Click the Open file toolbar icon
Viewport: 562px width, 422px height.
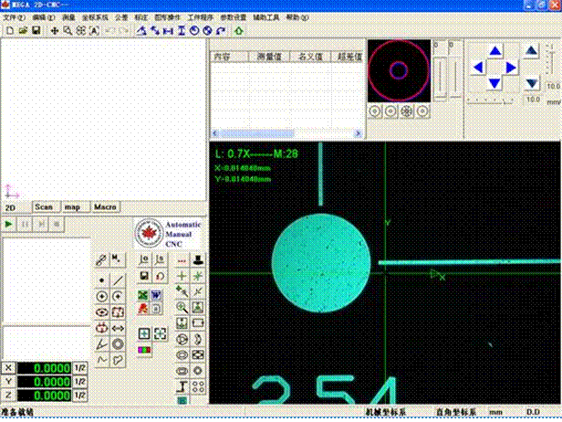click(x=22, y=31)
